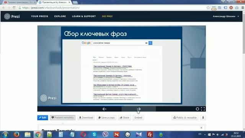Close the Present Remotely panel
The width and height of the screenshot is (245, 138).
[201, 128]
